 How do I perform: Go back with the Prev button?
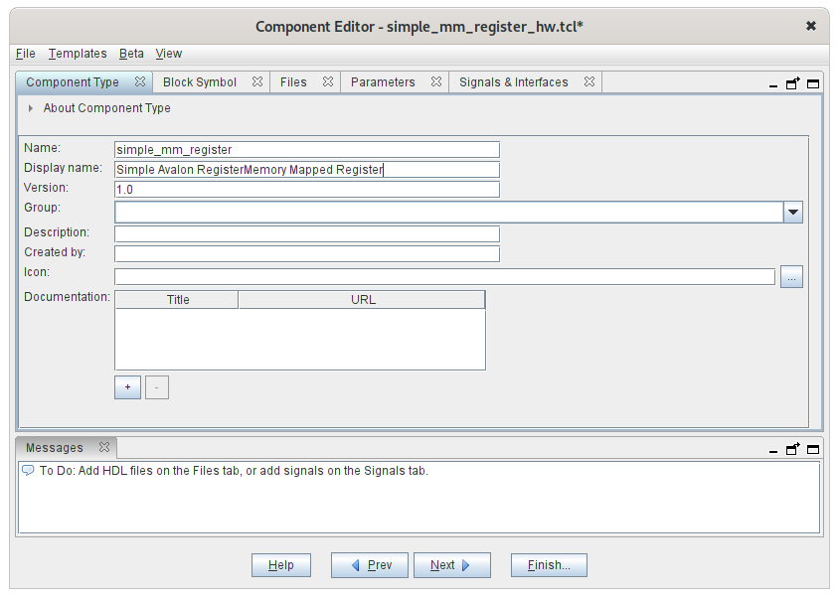[x=370, y=565]
